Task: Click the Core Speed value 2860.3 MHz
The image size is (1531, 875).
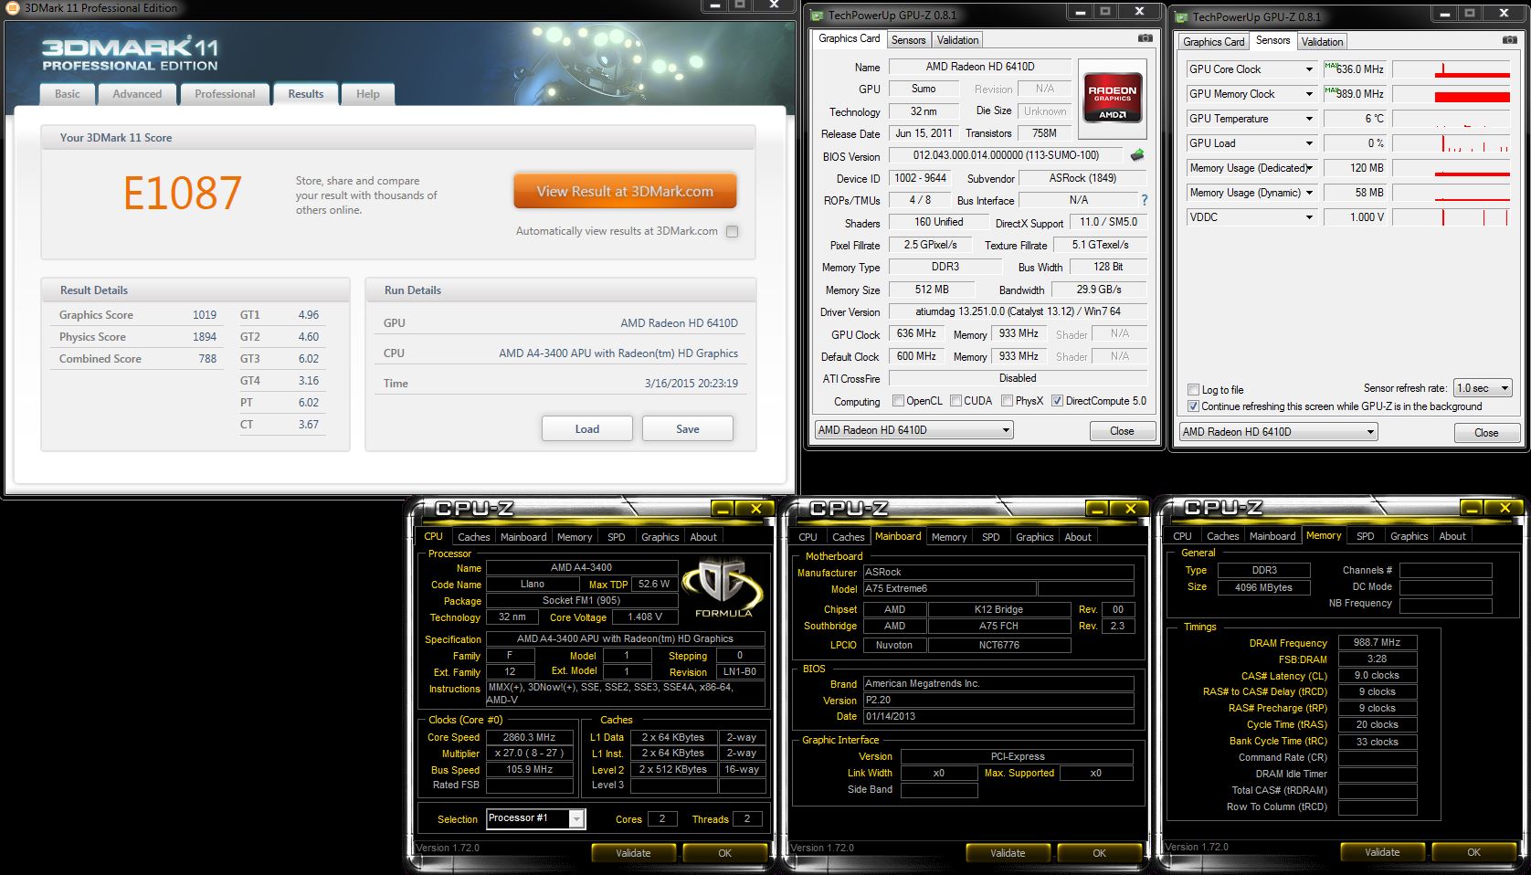Action: coord(529,737)
